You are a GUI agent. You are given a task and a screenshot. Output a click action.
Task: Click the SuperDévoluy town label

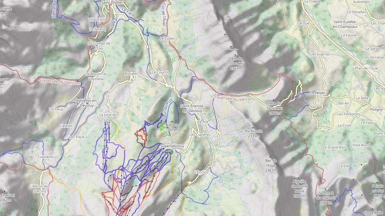(x=172, y=146)
